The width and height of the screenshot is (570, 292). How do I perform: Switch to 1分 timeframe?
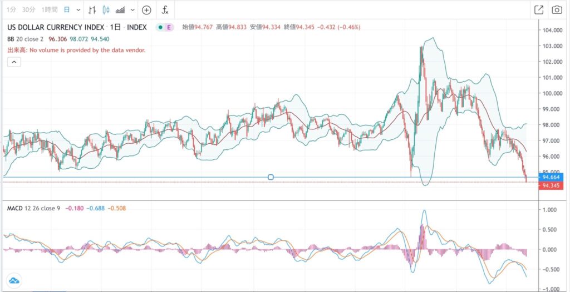11,10
